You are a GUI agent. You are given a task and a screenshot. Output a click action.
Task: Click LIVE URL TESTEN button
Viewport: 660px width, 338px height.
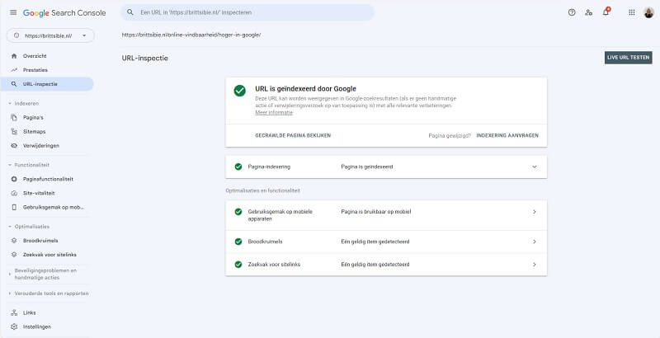[629, 58]
